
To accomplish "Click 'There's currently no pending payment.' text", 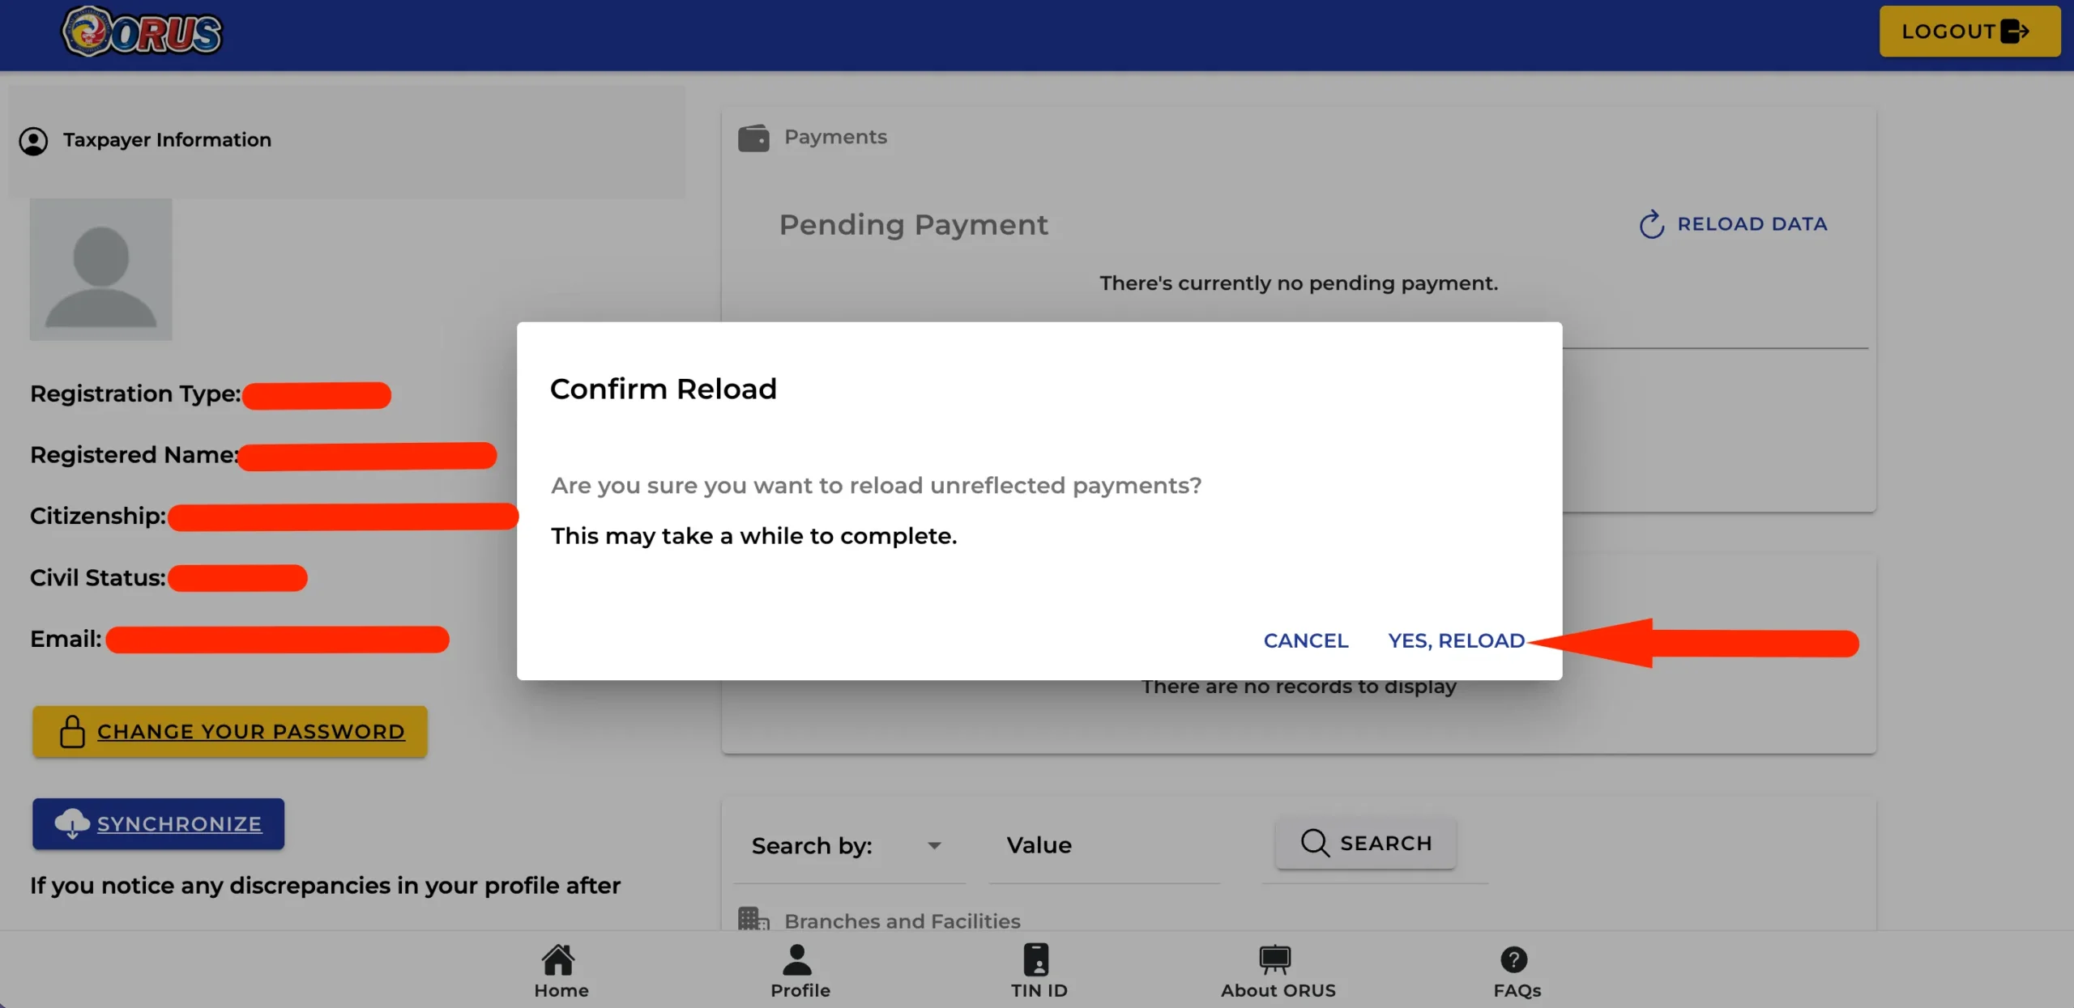I will point(1299,283).
